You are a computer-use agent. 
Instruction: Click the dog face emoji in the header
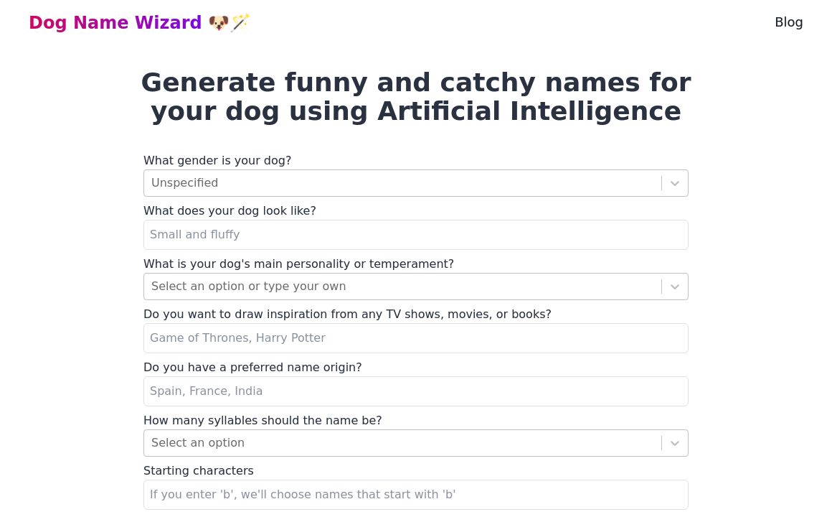point(217,22)
